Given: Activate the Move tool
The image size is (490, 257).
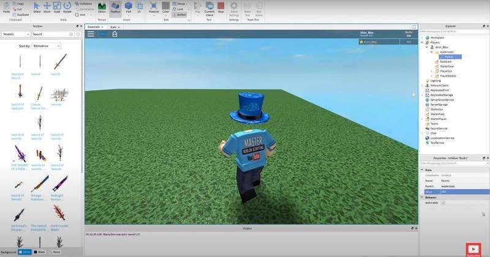Looking at the screenshot, I should [47, 7].
